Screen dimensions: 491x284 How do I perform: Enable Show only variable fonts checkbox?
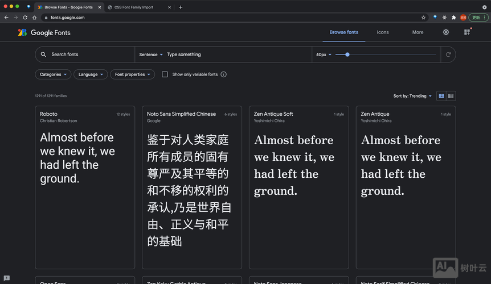165,74
